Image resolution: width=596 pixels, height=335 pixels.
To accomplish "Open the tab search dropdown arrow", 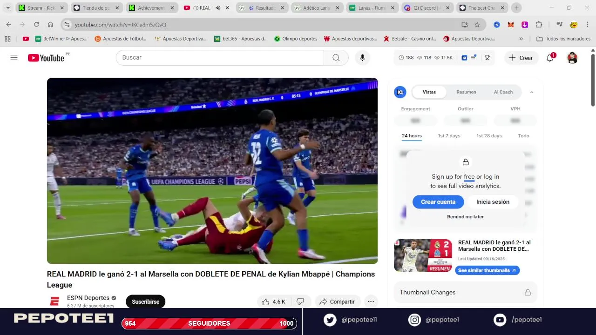I will point(8,8).
